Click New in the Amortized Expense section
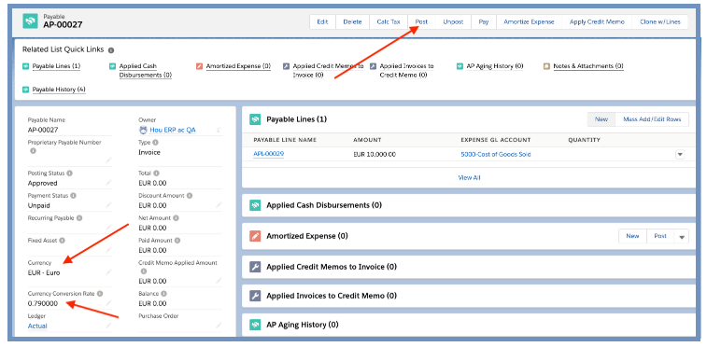 pos(632,236)
